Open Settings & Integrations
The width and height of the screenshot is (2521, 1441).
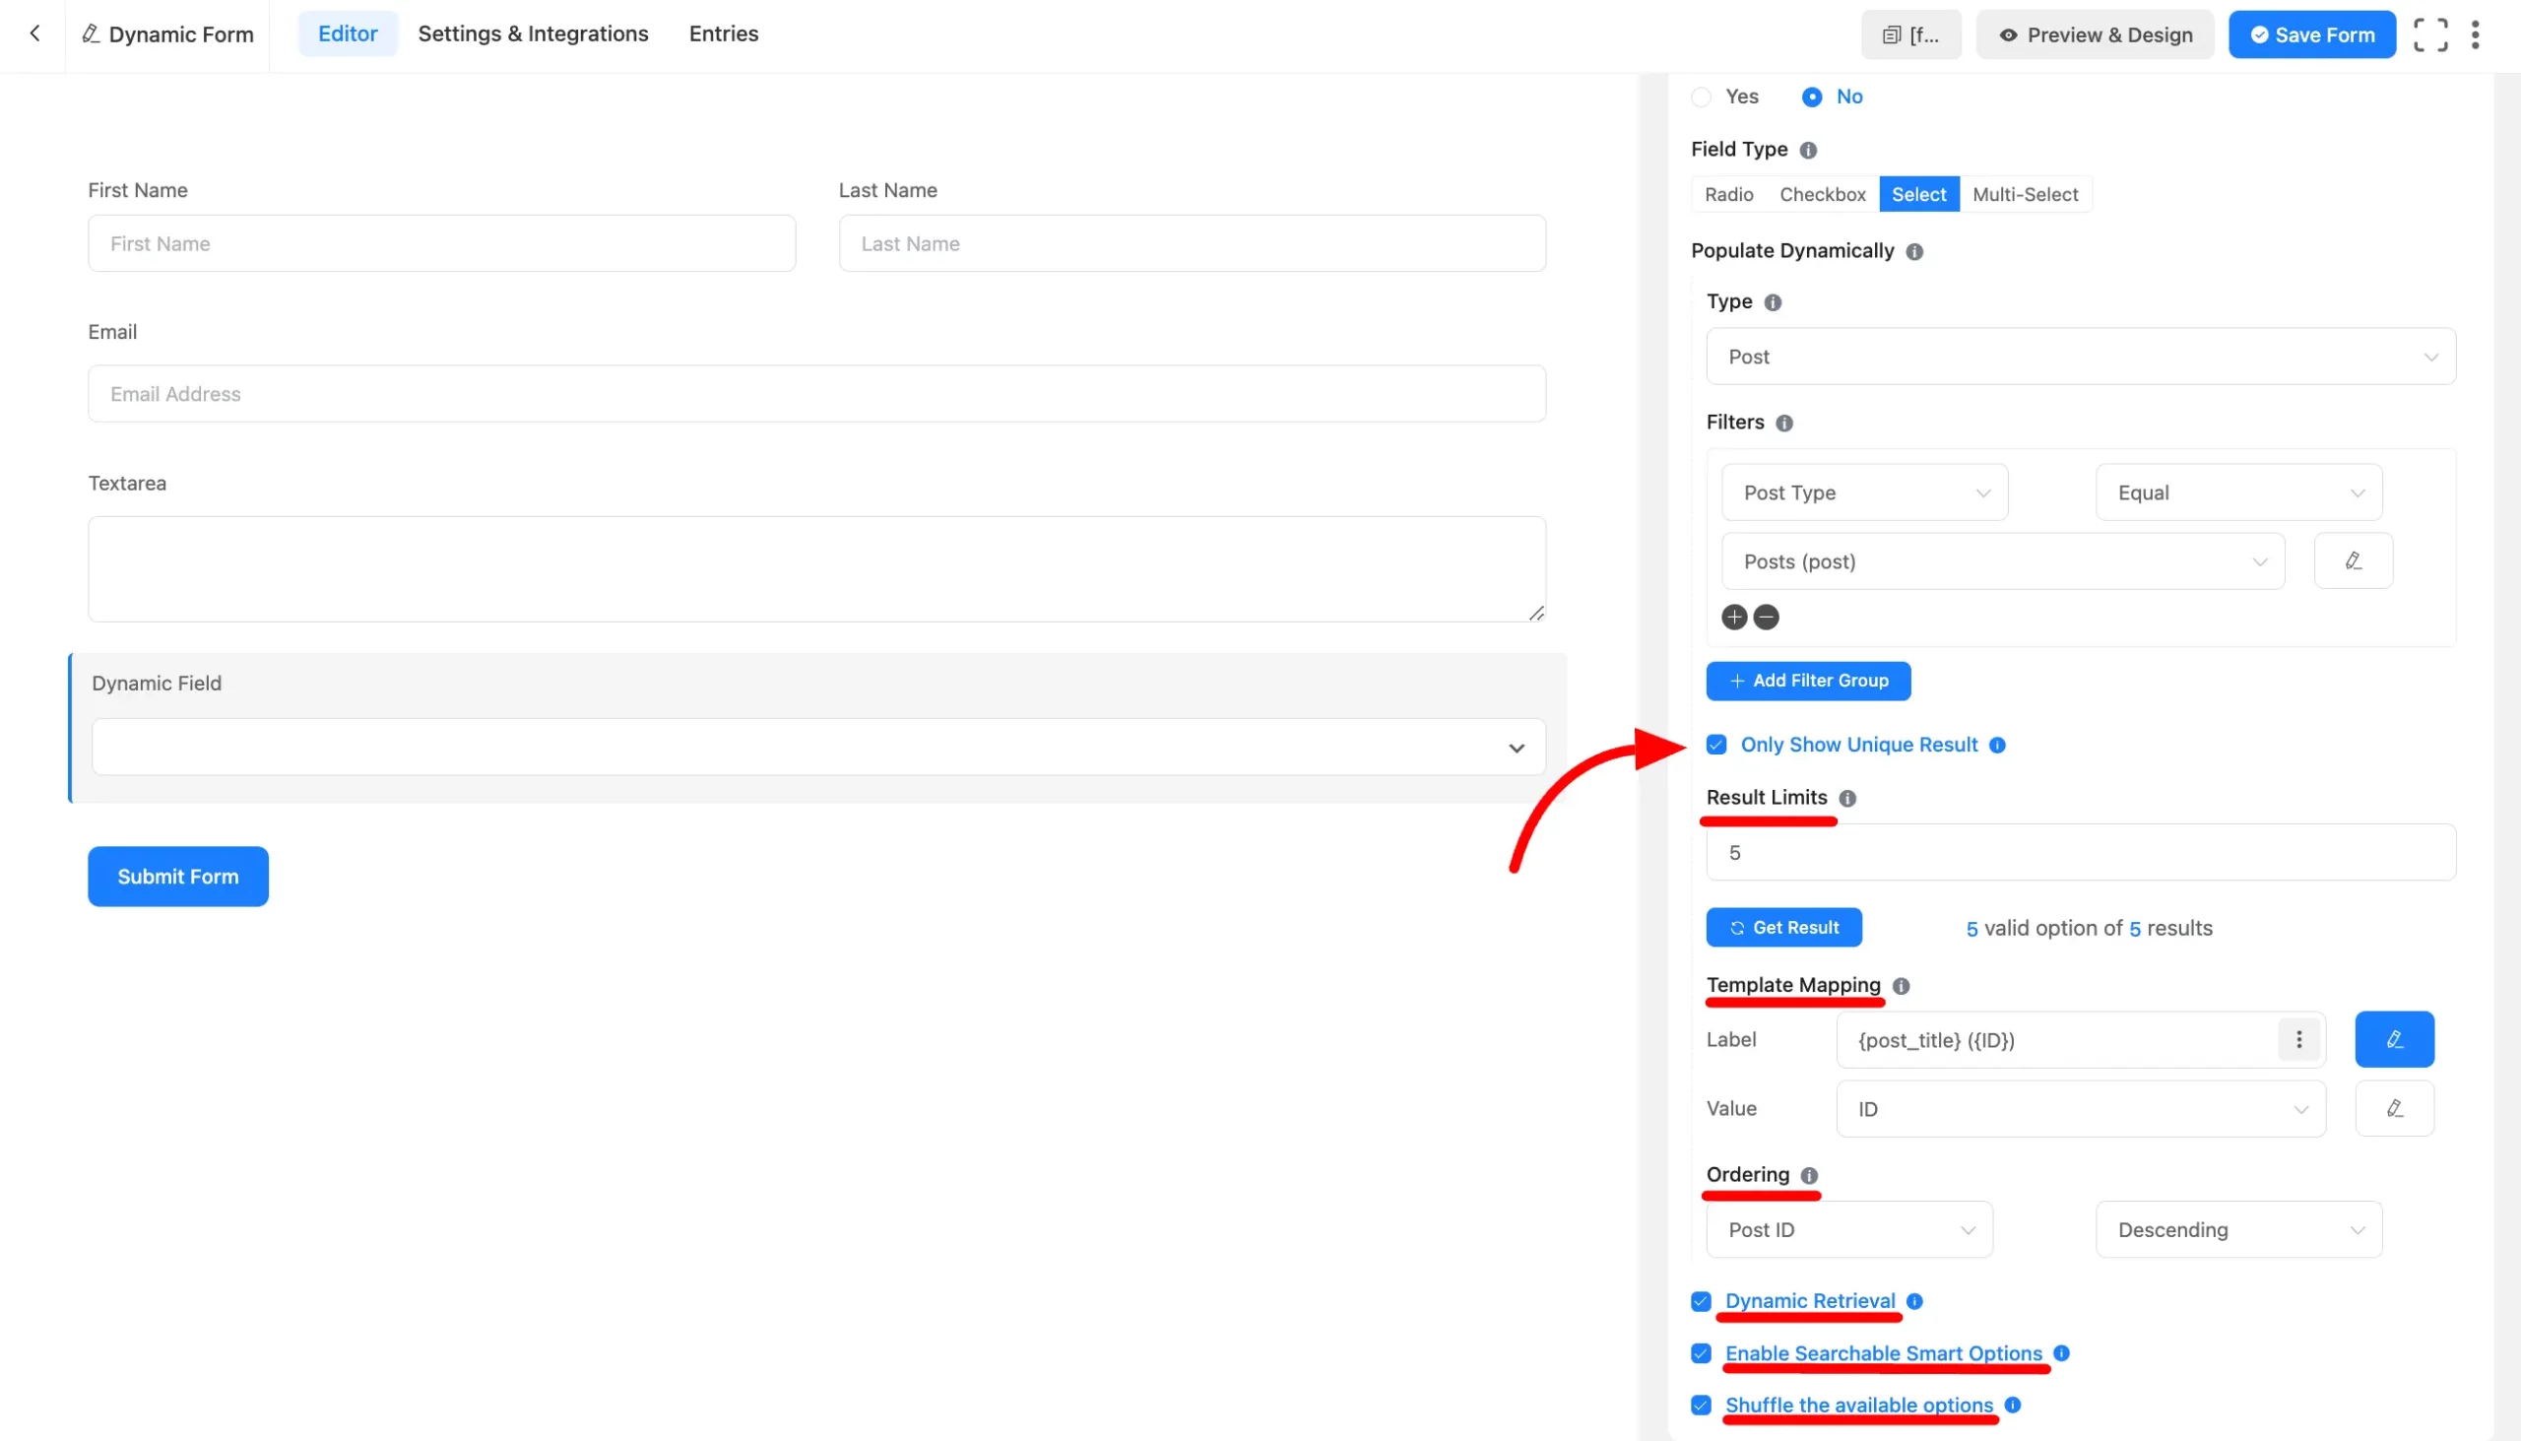(534, 33)
